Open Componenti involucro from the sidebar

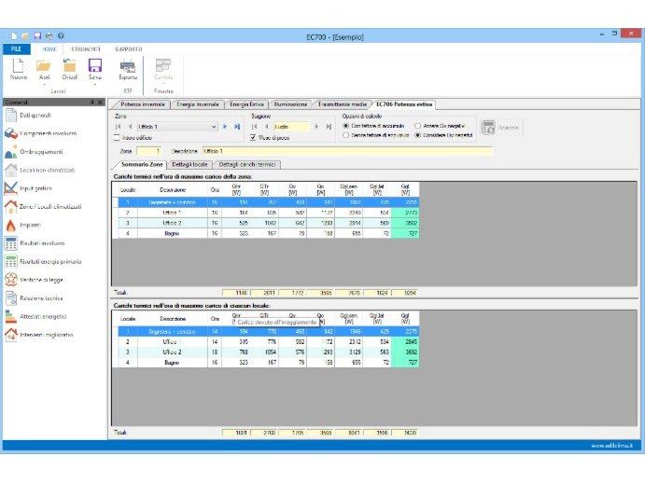point(40,133)
